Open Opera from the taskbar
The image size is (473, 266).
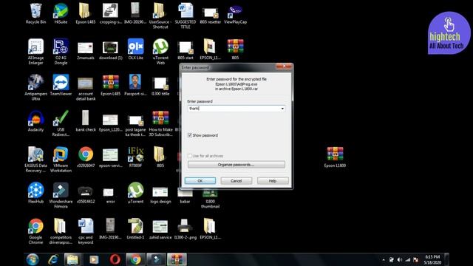(115, 259)
